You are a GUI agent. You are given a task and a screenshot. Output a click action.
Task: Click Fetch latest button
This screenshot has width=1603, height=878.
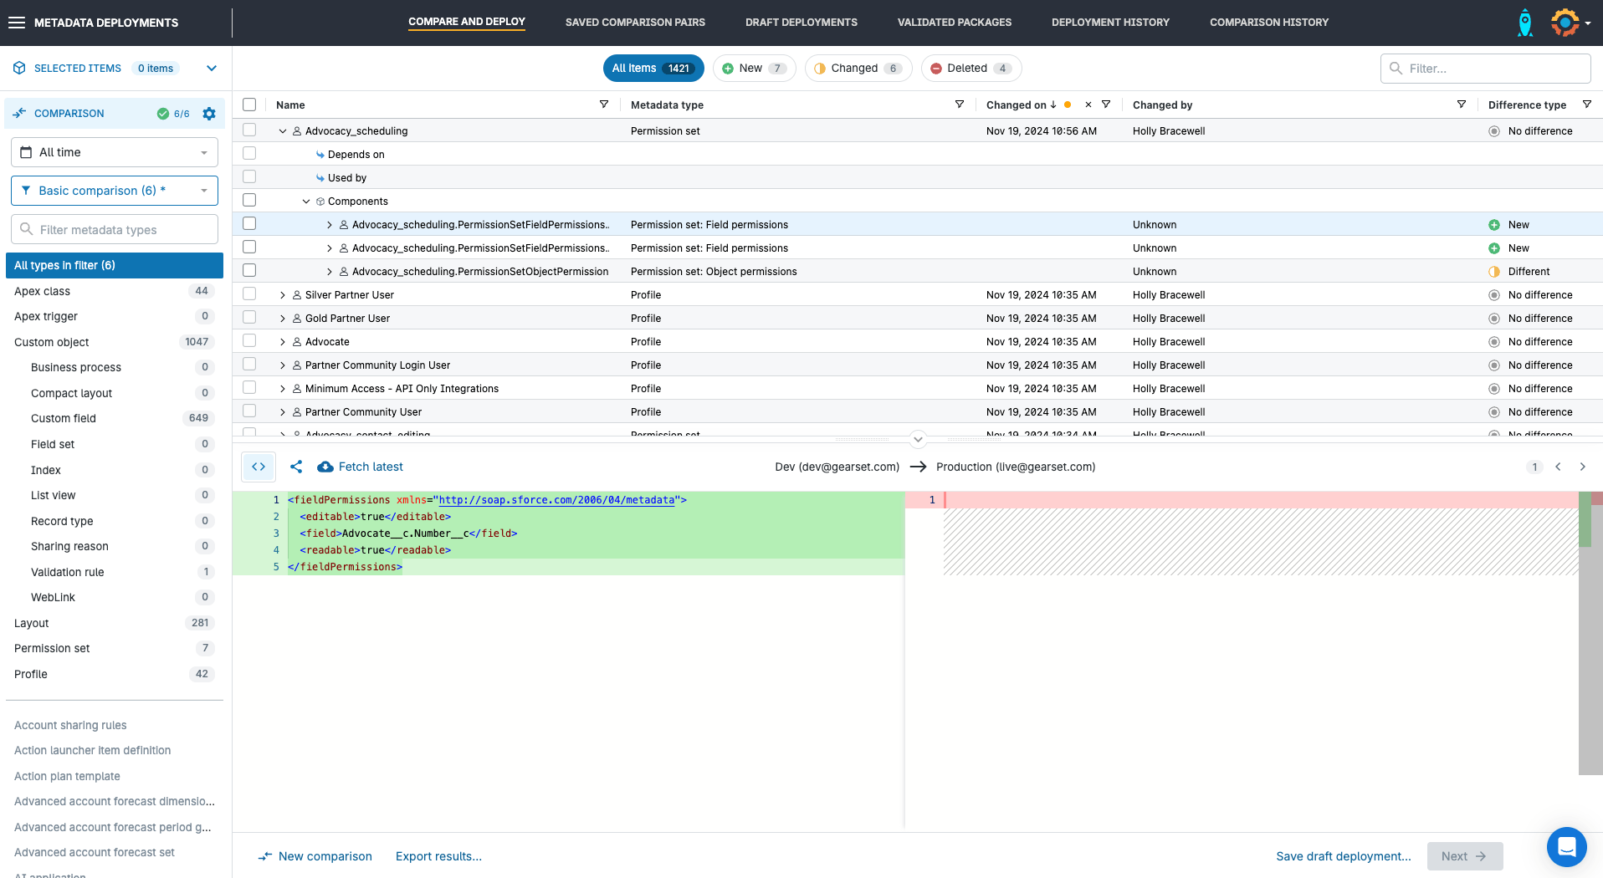click(x=361, y=467)
